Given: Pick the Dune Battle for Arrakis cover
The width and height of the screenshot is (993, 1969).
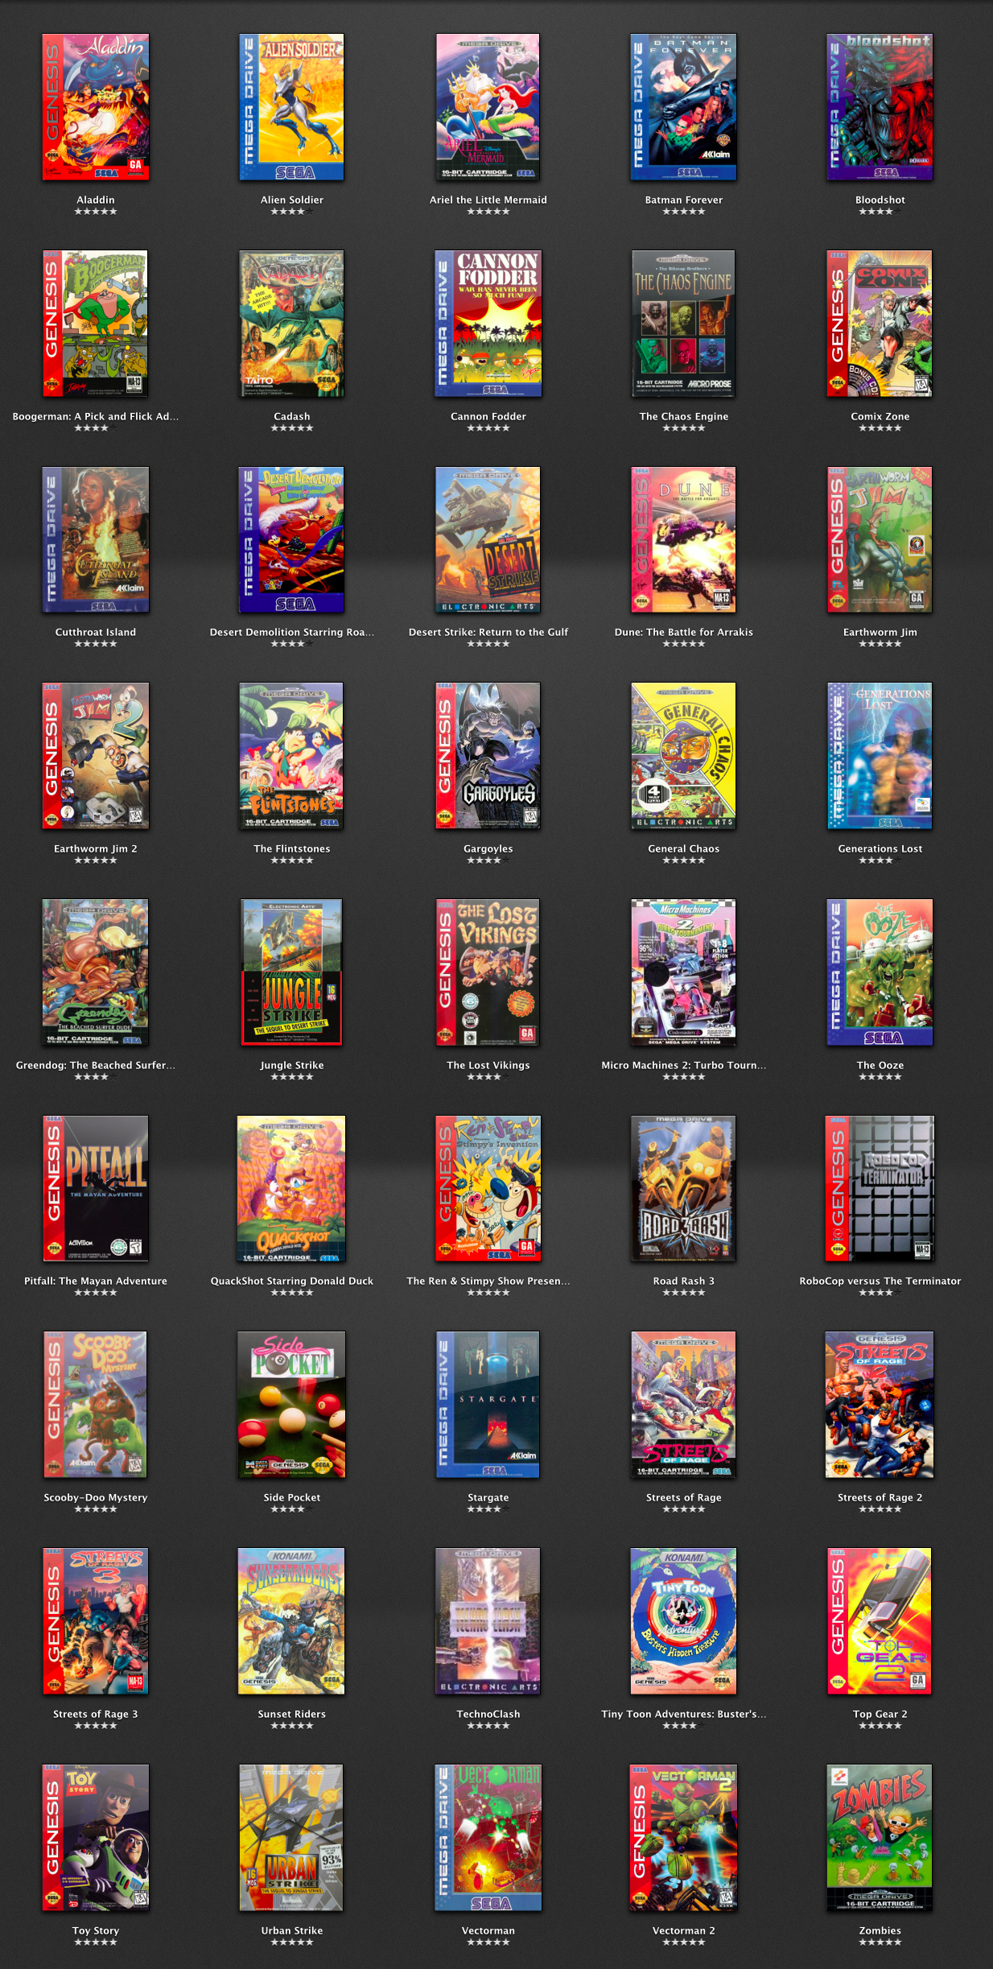Looking at the screenshot, I should point(683,540).
